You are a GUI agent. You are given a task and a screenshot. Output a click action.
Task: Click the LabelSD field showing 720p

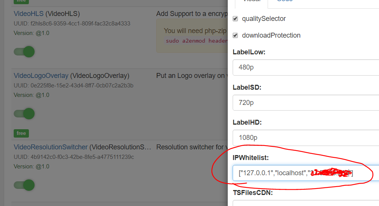[306, 103]
